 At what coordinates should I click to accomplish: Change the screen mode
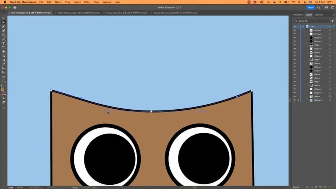3,102
